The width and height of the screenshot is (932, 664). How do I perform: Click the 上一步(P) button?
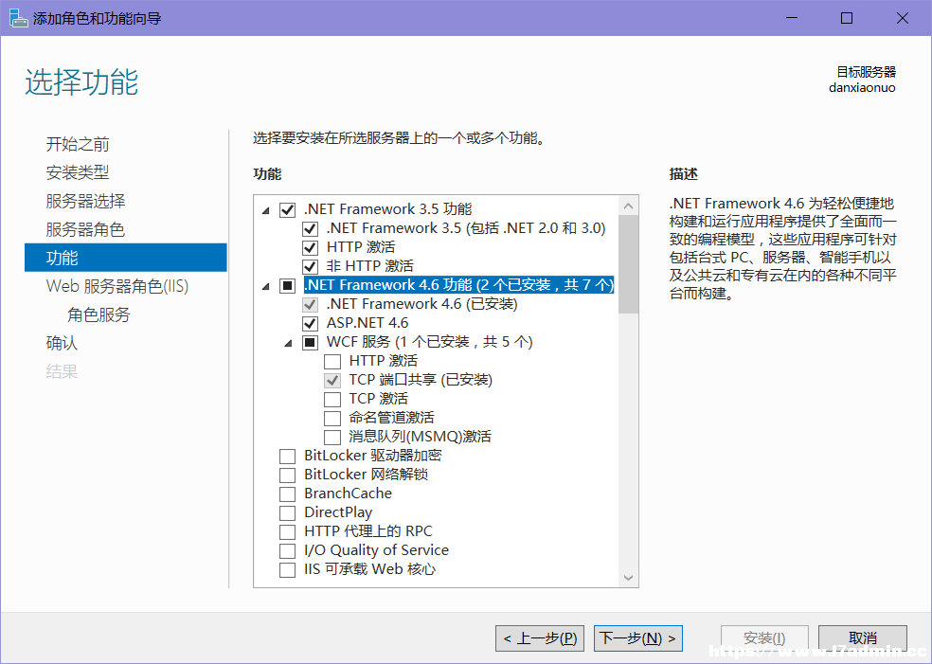pos(540,638)
